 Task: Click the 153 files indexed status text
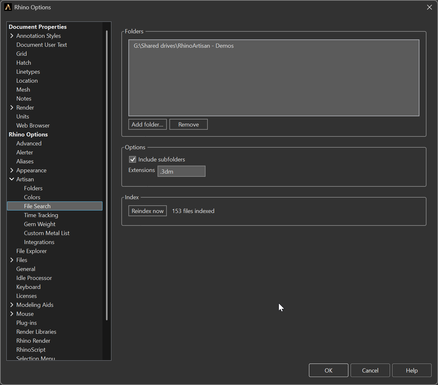pyautogui.click(x=193, y=211)
